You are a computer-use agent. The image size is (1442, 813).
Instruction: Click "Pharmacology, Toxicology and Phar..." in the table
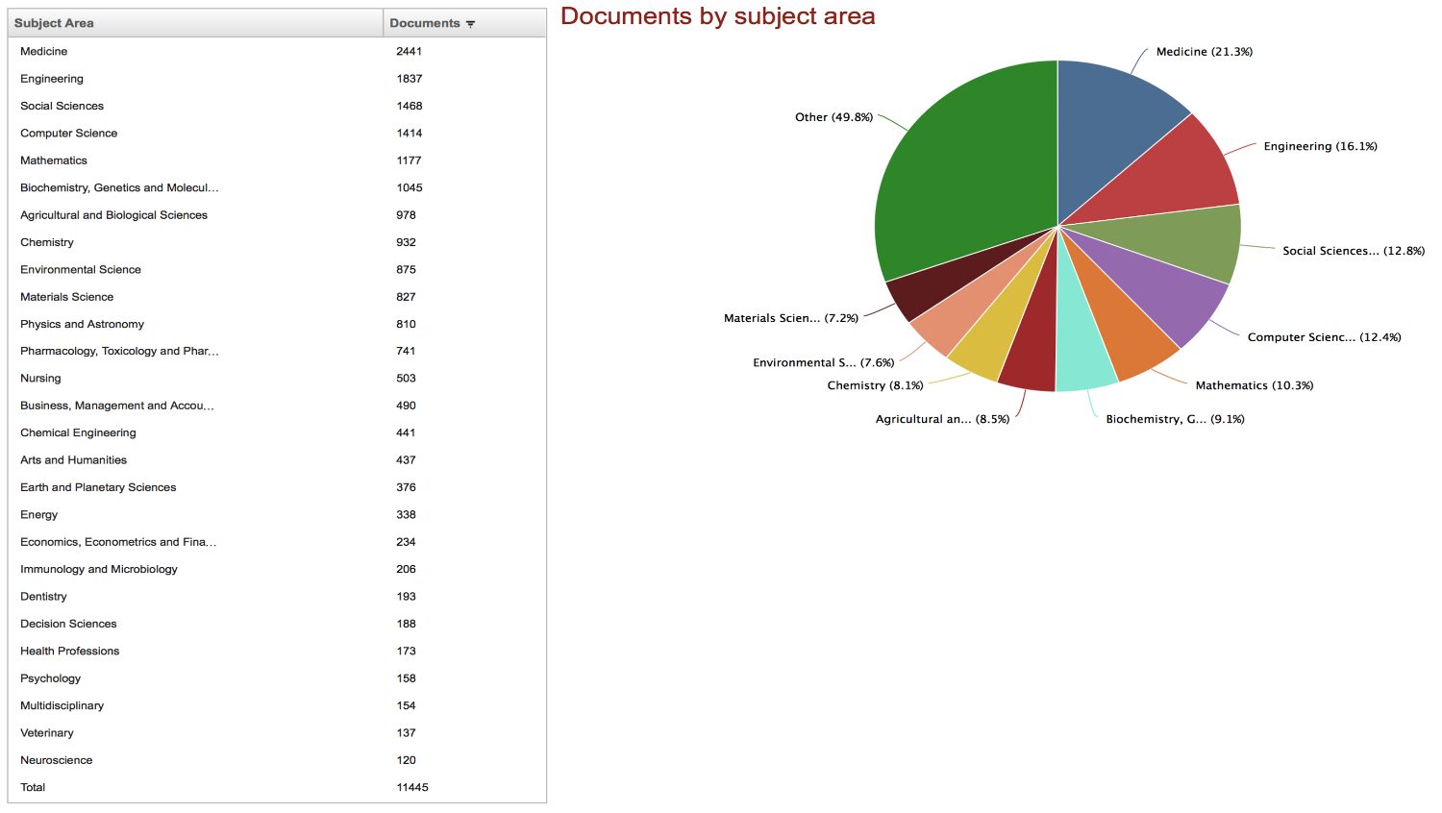[x=119, y=352]
